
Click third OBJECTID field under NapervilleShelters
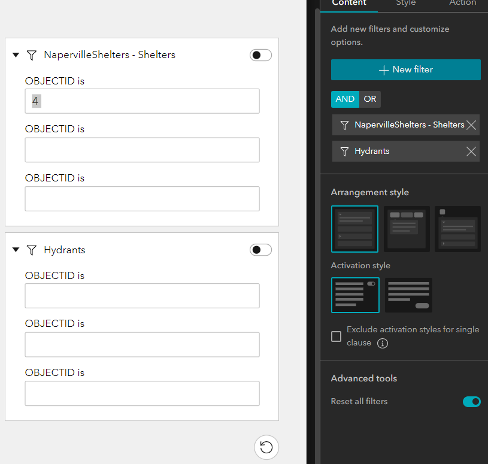(x=143, y=199)
